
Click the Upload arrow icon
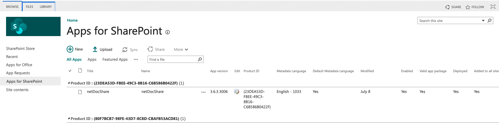95,49
